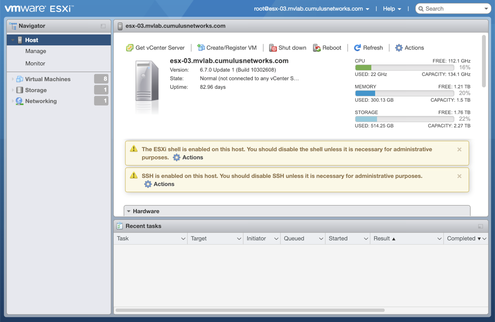The height and width of the screenshot is (322, 495).
Task: Click in the Search field
Action: tap(451, 9)
